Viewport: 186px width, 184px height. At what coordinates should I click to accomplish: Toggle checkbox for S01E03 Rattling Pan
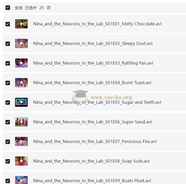(8, 63)
